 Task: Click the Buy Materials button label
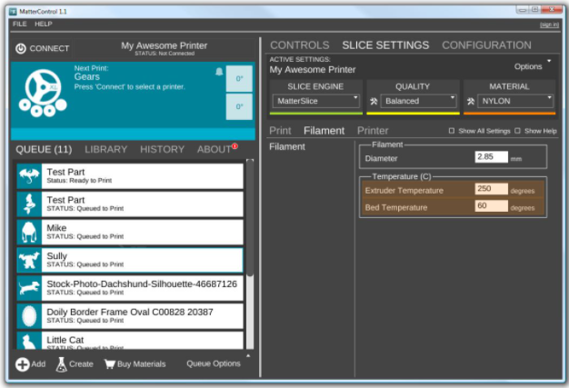[x=142, y=363]
